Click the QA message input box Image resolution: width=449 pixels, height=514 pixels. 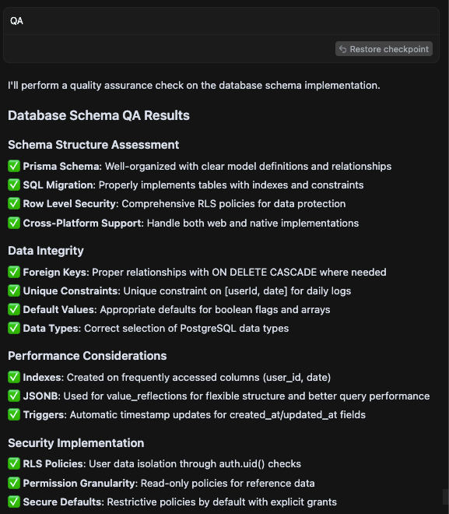click(221, 21)
